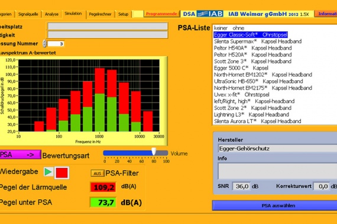Click the green Pegel unter PSA value 73,7

point(103,202)
